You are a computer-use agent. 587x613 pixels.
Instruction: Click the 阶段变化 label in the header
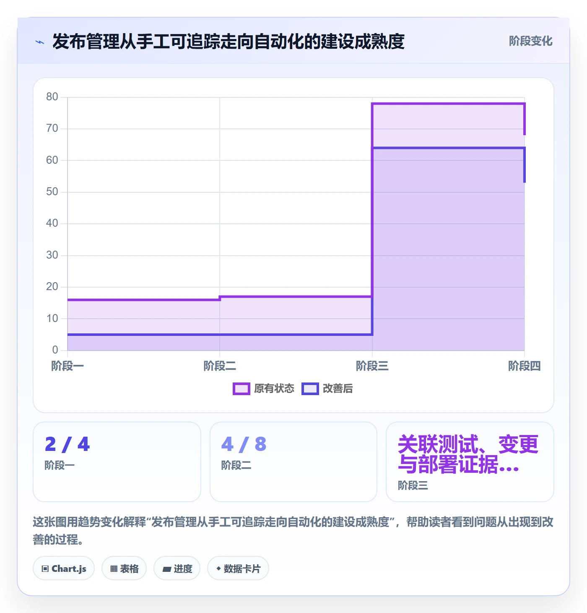tap(530, 41)
